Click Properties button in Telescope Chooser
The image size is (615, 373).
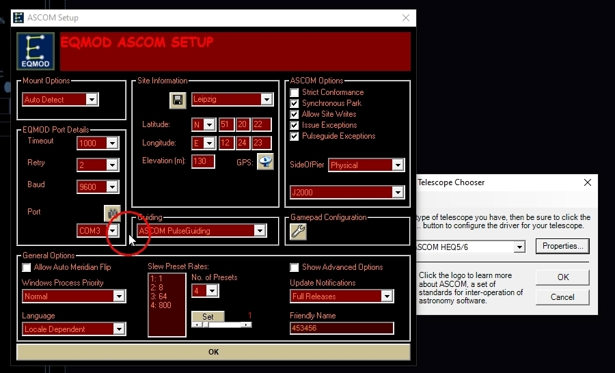point(562,247)
